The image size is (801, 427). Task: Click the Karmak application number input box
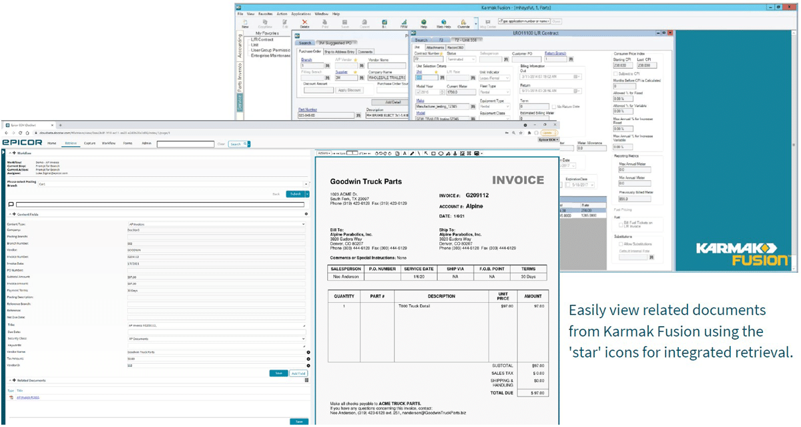click(x=524, y=21)
